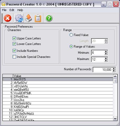Click the green question mark help icon
Screen dimensions: 120x126
49,18
